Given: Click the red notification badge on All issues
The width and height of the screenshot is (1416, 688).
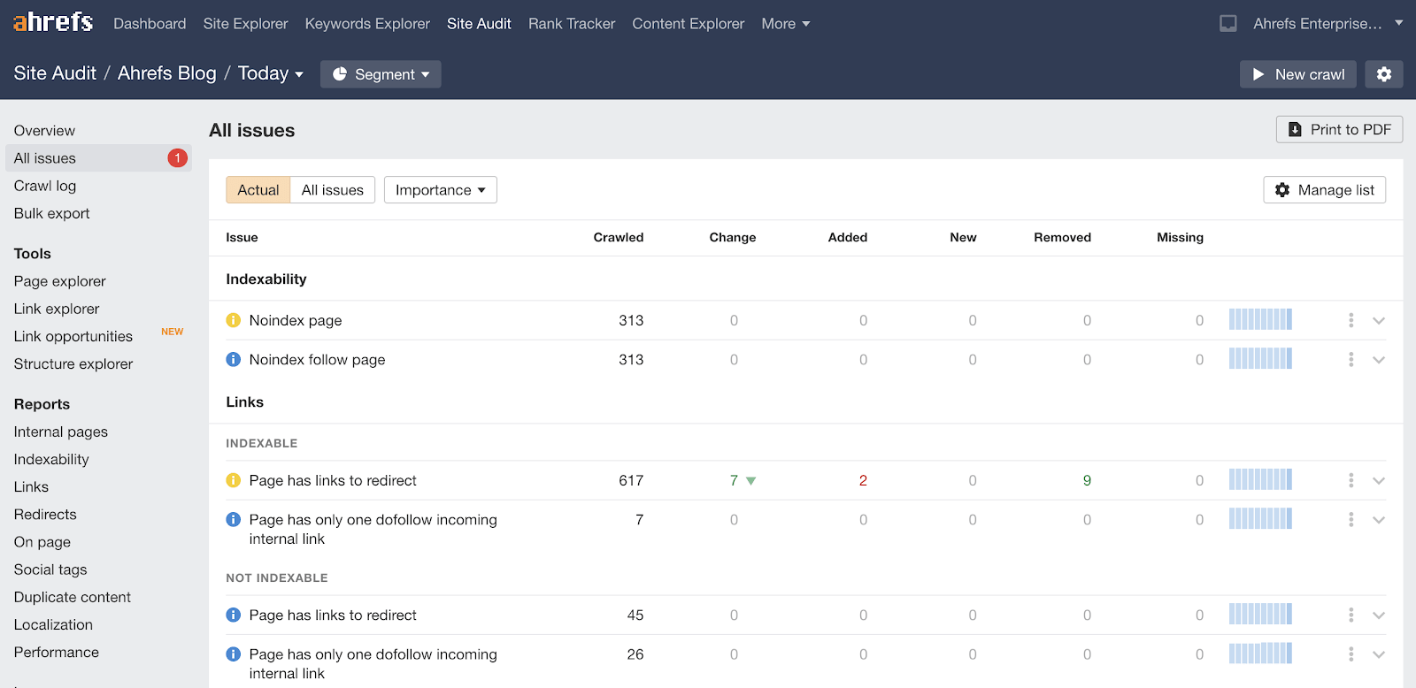Looking at the screenshot, I should pos(177,158).
